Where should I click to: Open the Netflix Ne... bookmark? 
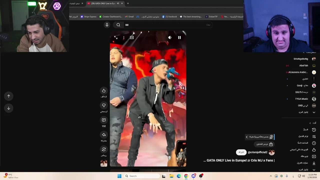[x=224, y=17]
